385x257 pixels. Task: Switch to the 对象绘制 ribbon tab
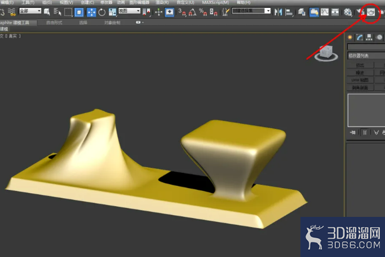pos(112,23)
